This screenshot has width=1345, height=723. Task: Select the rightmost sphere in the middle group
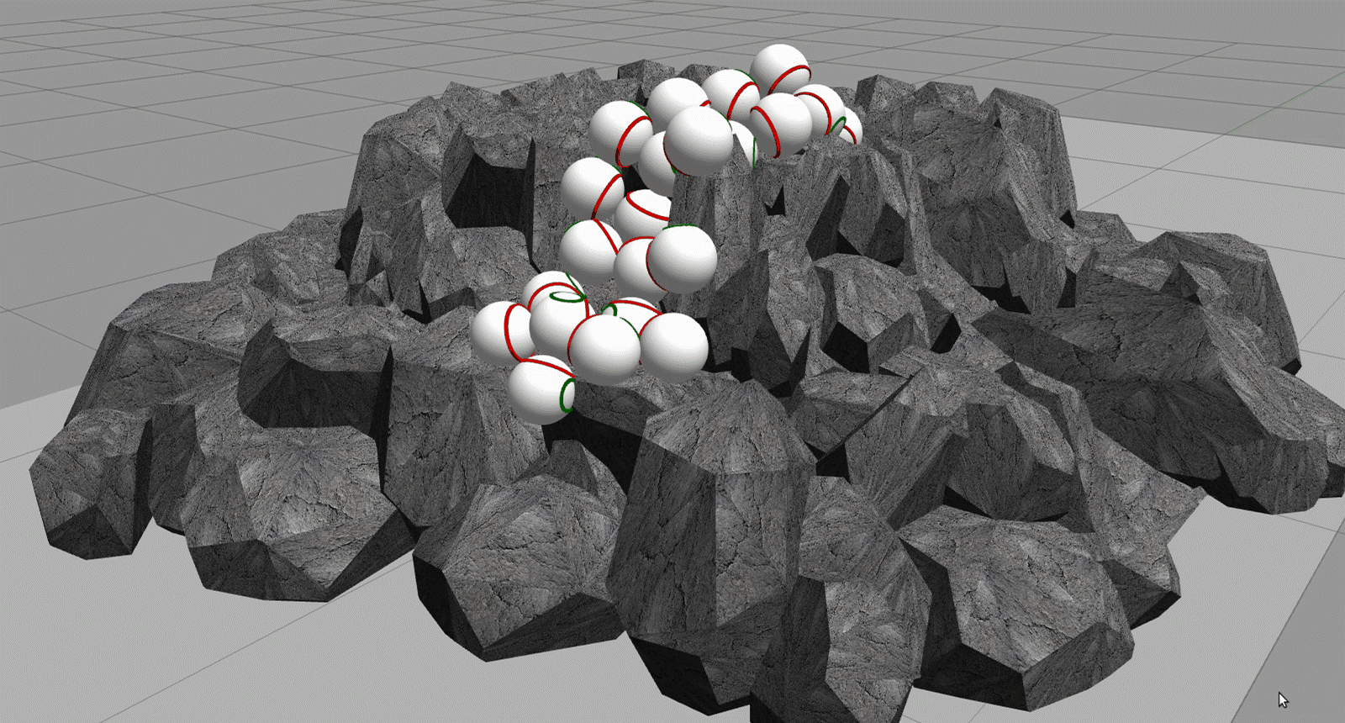[x=682, y=260]
